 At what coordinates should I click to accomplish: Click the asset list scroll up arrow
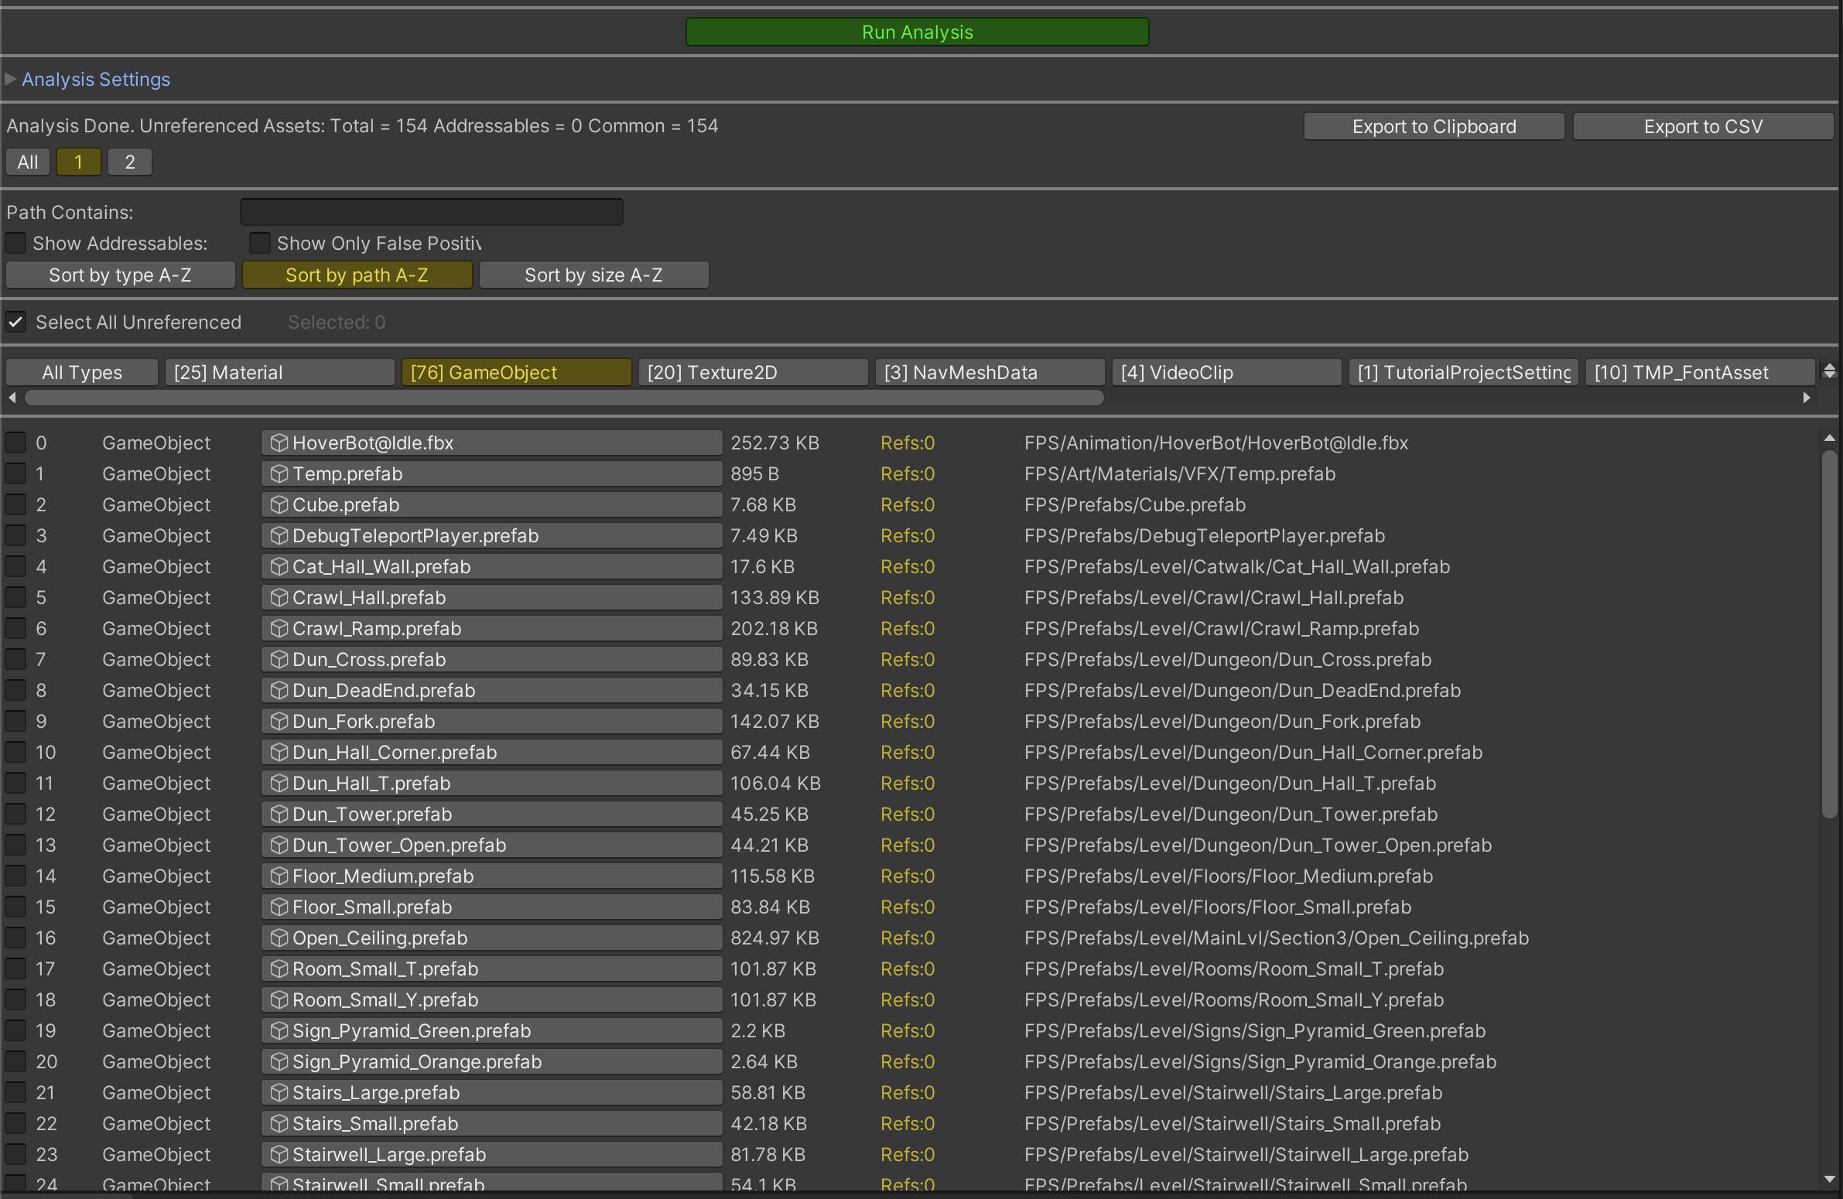[1830, 438]
